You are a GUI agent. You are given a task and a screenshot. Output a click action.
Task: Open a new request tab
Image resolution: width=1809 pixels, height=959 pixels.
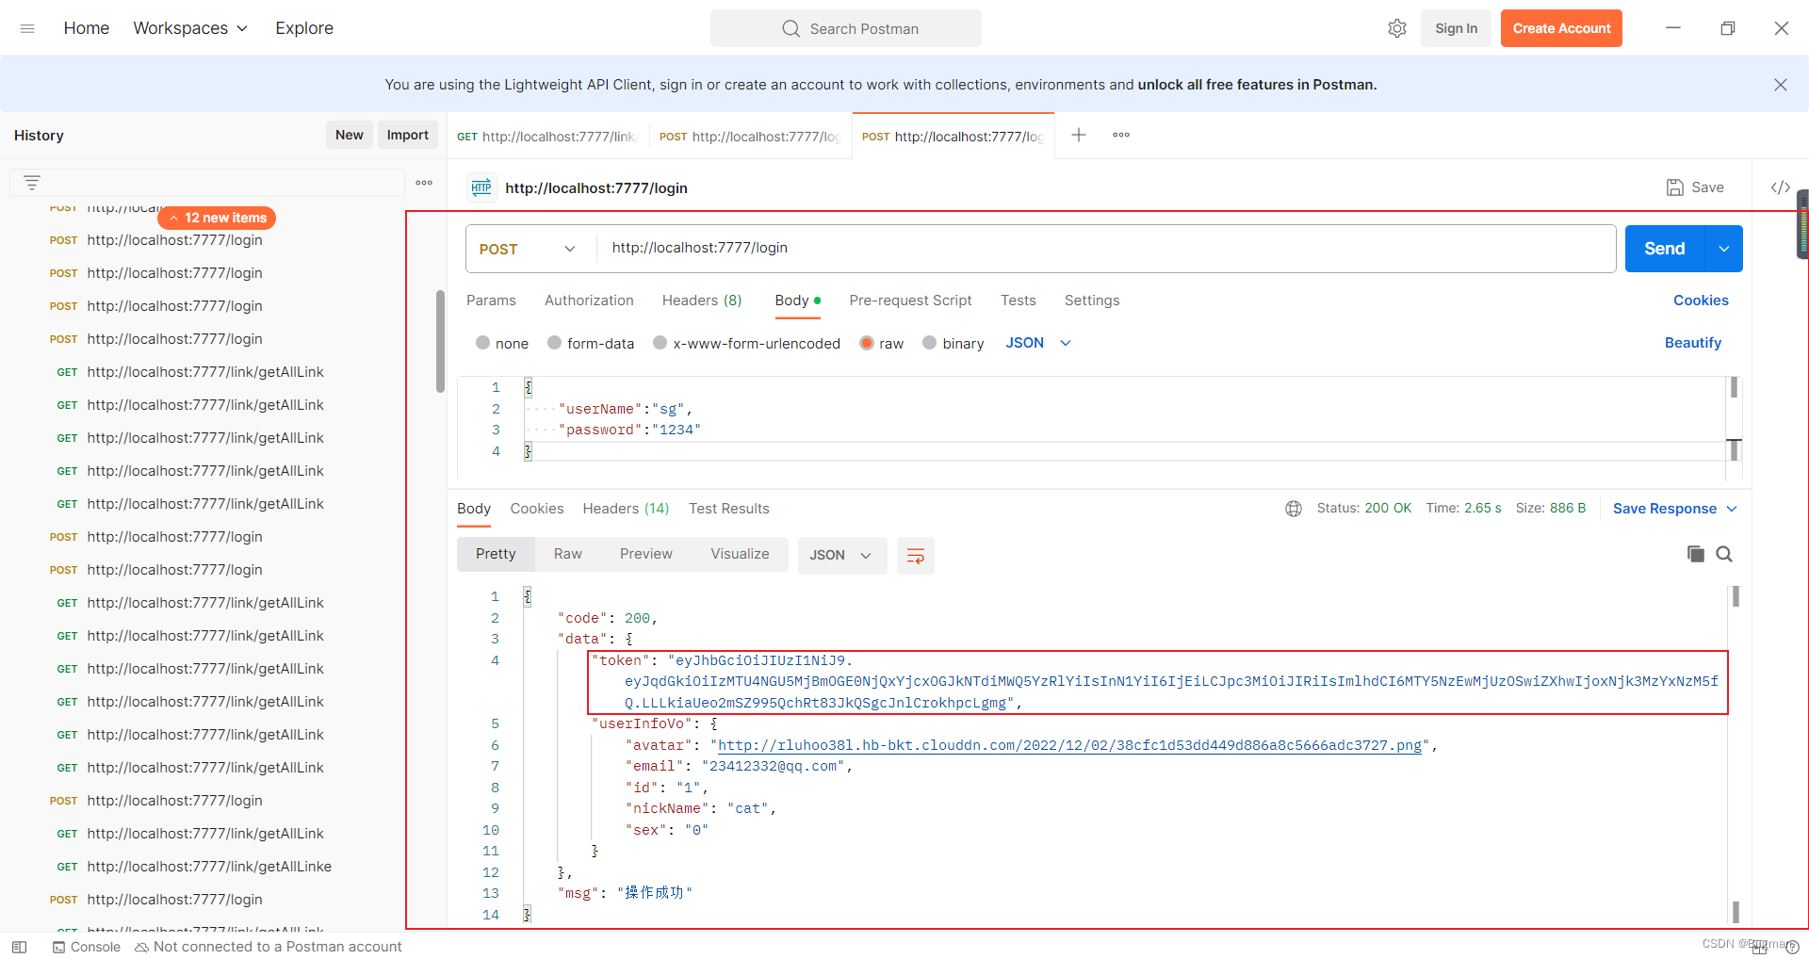tap(1079, 135)
